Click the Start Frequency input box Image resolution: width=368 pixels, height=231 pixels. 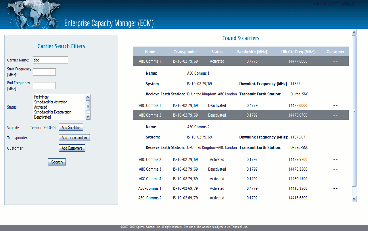pos(44,72)
